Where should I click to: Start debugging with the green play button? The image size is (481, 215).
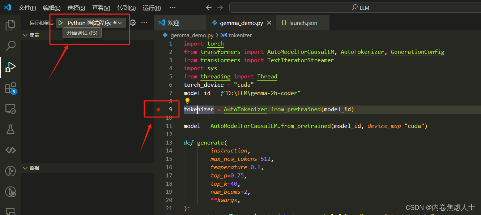[x=60, y=22]
